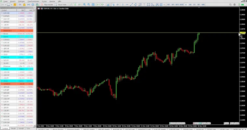Switch timeframe to M1
The width and height of the screenshot is (247, 130).
[169, 5]
